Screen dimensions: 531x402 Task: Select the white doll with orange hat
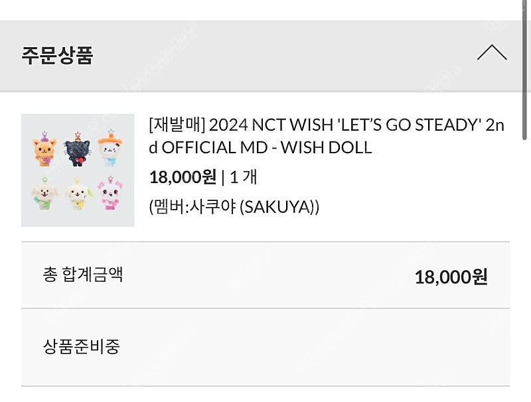point(110,148)
